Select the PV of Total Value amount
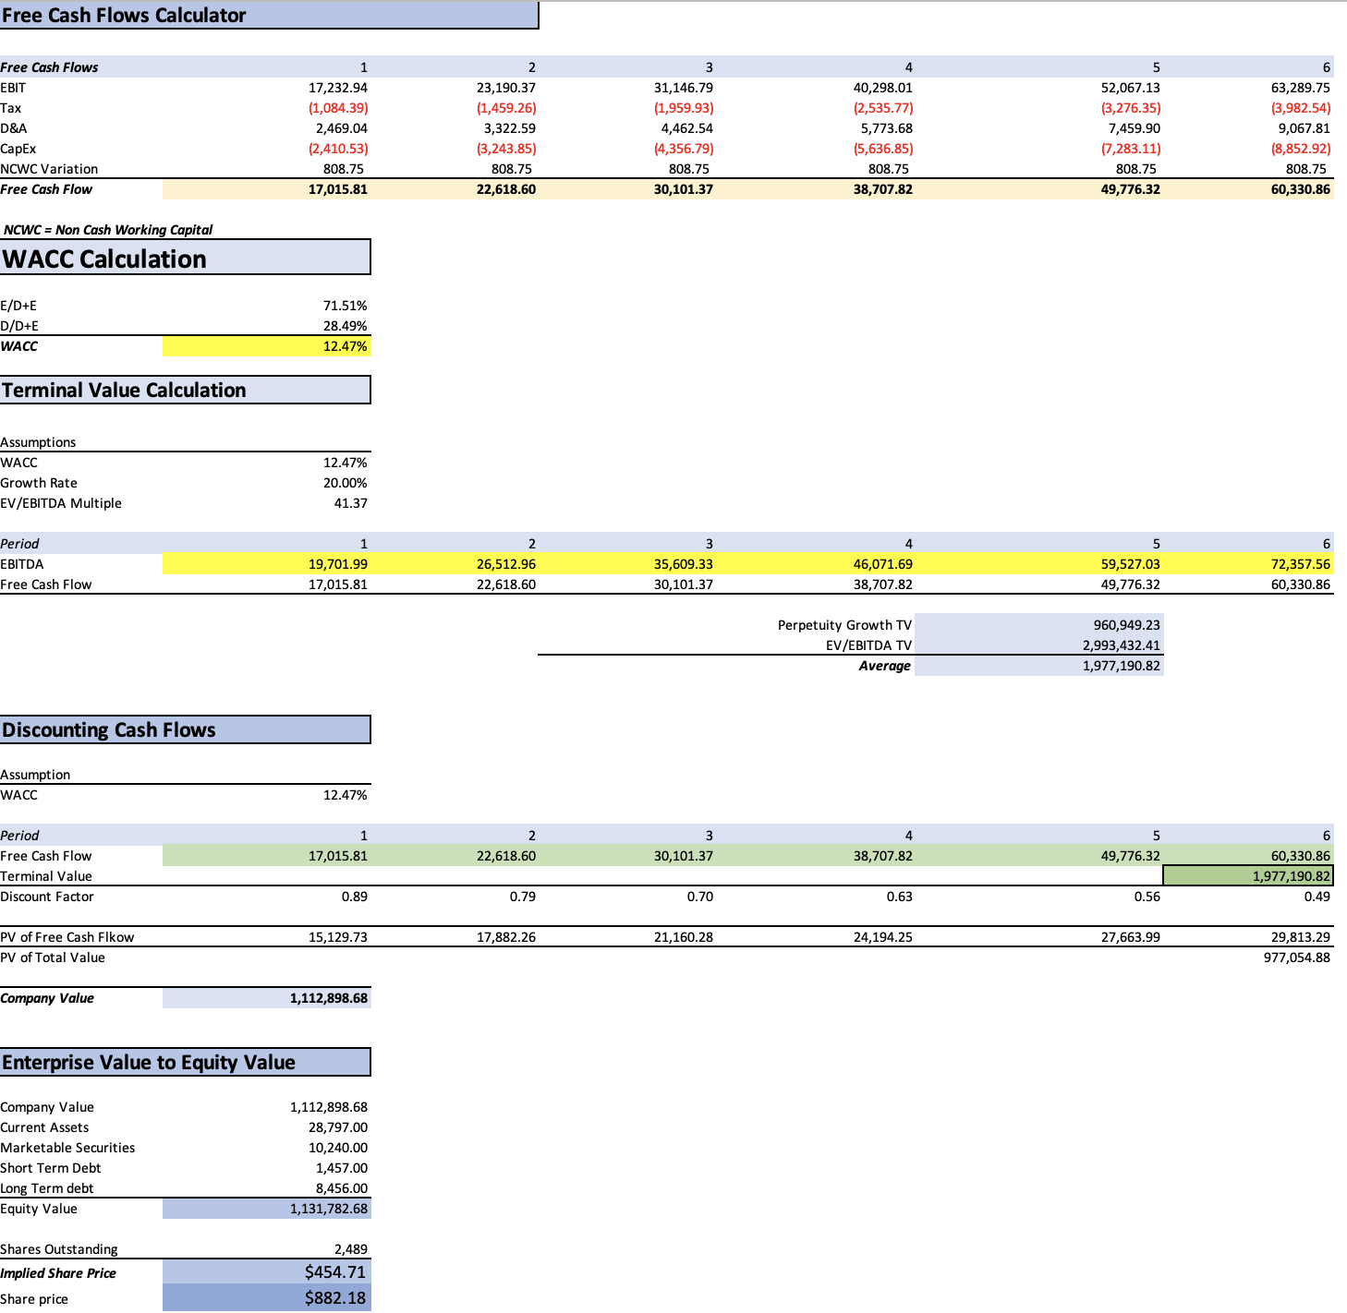The image size is (1347, 1313). [1293, 958]
